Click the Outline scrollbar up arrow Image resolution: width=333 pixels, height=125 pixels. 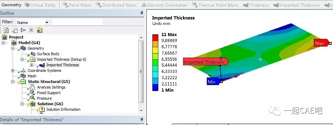tap(141, 37)
